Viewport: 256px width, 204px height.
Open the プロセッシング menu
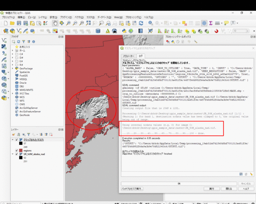point(133,17)
